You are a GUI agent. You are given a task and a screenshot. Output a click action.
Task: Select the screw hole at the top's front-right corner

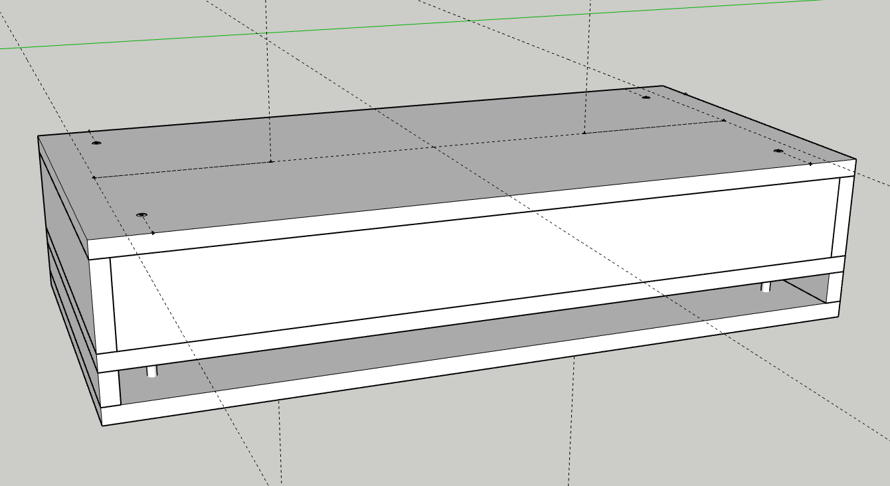click(778, 151)
